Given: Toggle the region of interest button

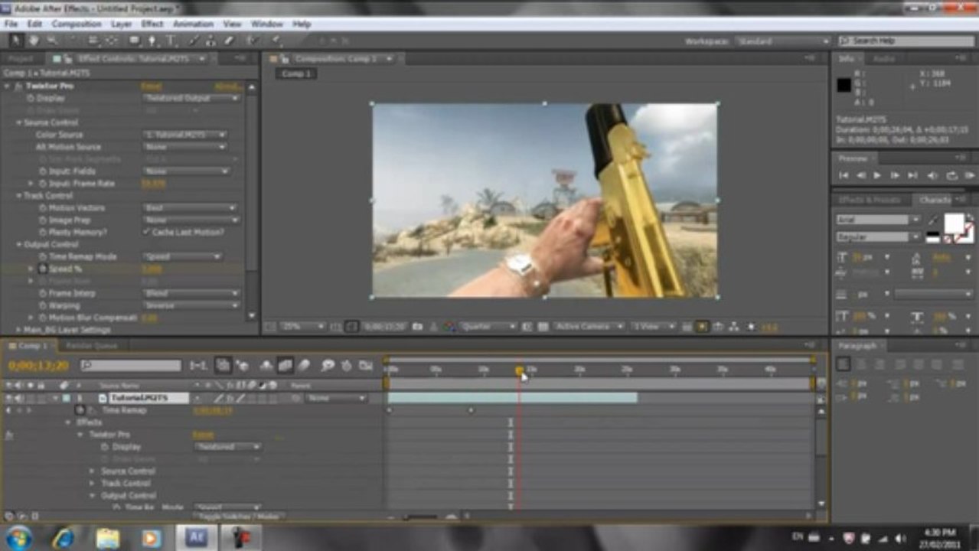Looking at the screenshot, I should pyautogui.click(x=527, y=327).
